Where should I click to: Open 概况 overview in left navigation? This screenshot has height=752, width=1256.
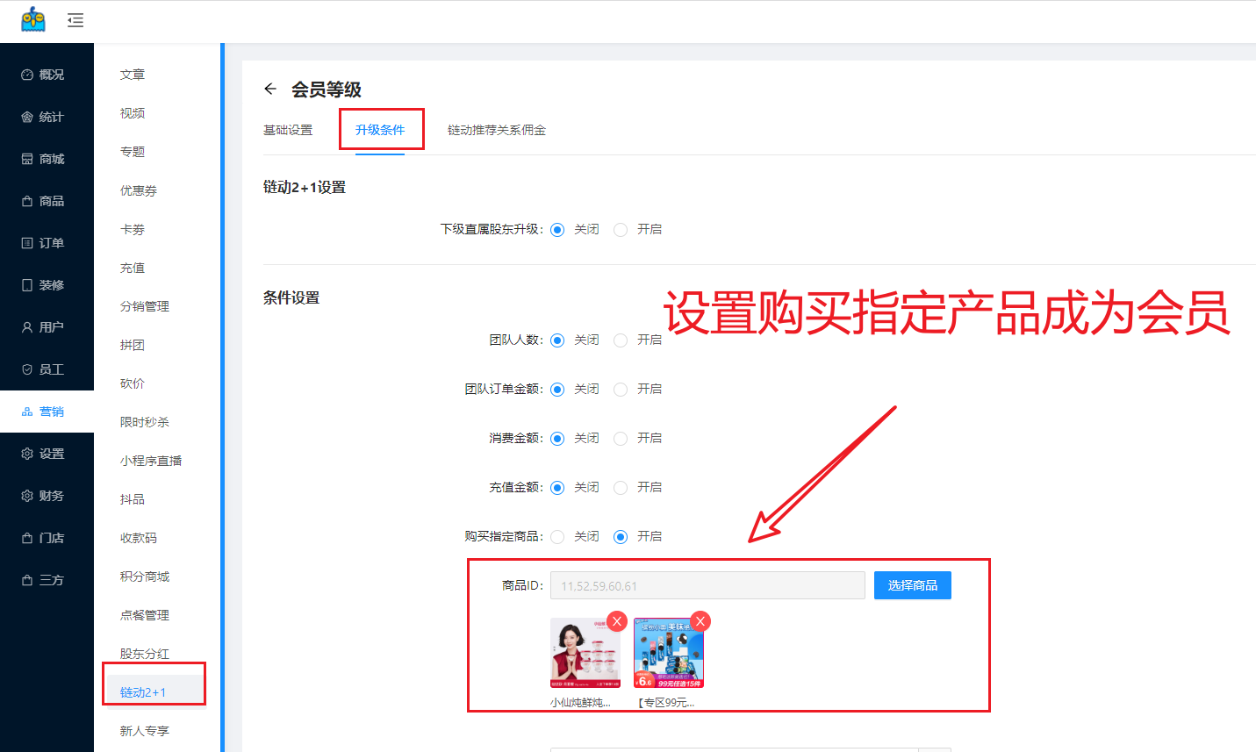pos(44,75)
